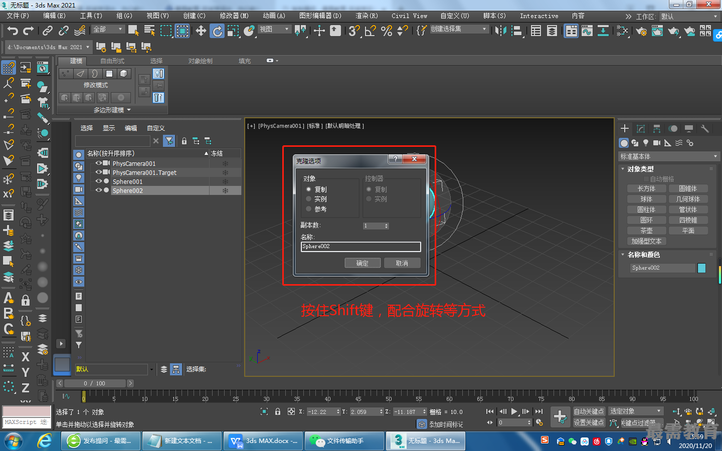Click the Undo arrow icon

click(x=13, y=31)
